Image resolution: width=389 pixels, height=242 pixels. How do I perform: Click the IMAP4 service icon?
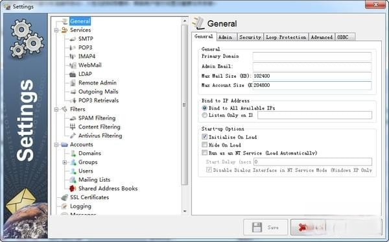[73, 56]
